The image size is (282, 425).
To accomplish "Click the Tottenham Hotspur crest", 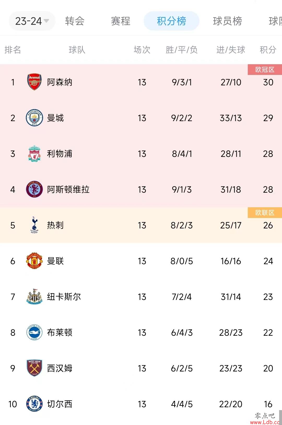I will [34, 225].
